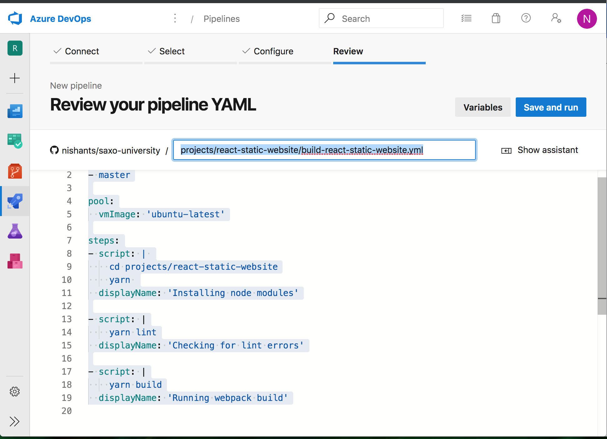Viewport: 607px width, 439px height.
Task: Select the Configure tab
Action: [272, 51]
